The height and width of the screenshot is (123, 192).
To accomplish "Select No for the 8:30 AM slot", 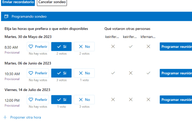I will coord(84,46).
